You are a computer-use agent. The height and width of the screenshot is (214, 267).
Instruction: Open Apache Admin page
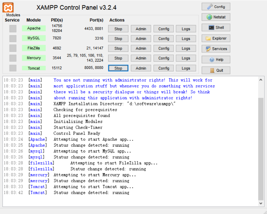tap(141, 29)
